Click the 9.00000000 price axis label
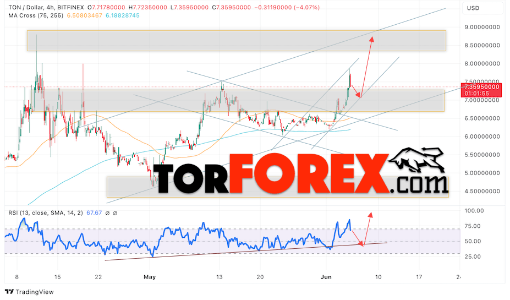The height and width of the screenshot is (300, 510). (482, 27)
